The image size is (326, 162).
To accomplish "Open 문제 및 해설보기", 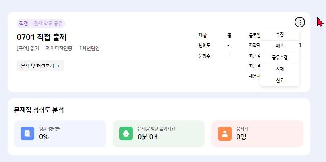I will point(40,66).
